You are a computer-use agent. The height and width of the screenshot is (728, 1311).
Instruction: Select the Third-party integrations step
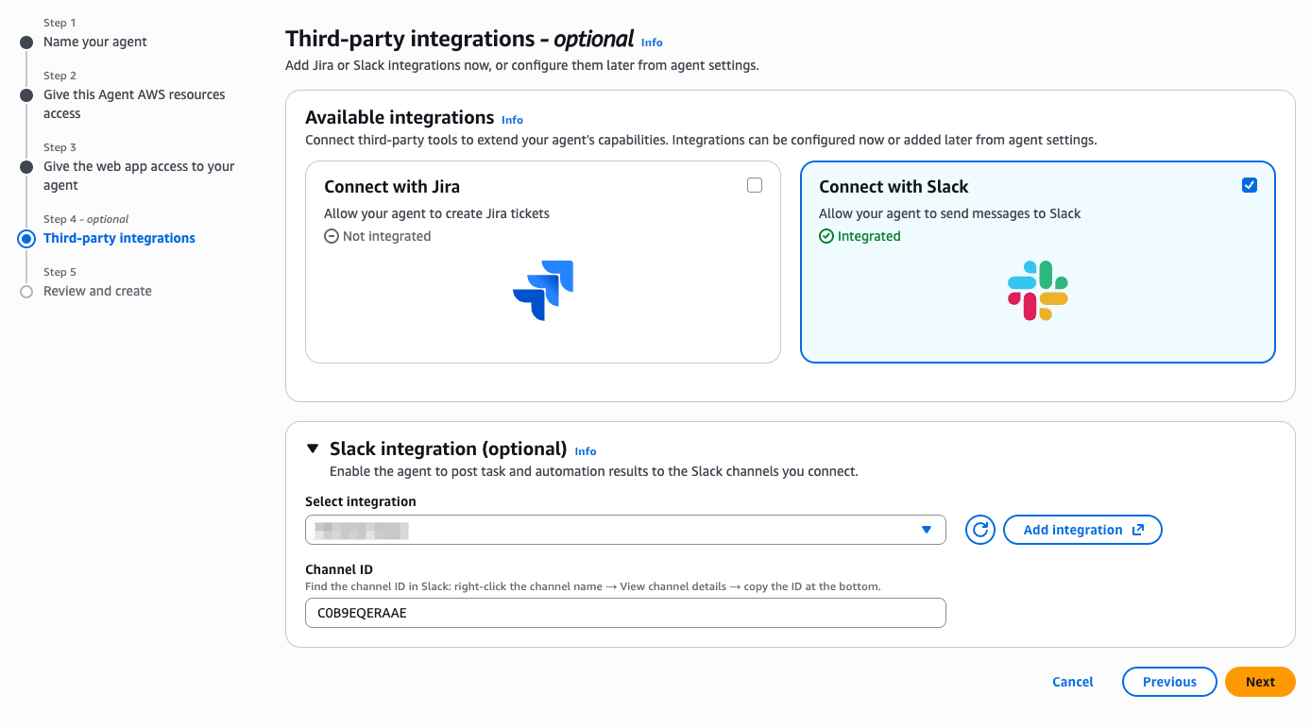[119, 238]
